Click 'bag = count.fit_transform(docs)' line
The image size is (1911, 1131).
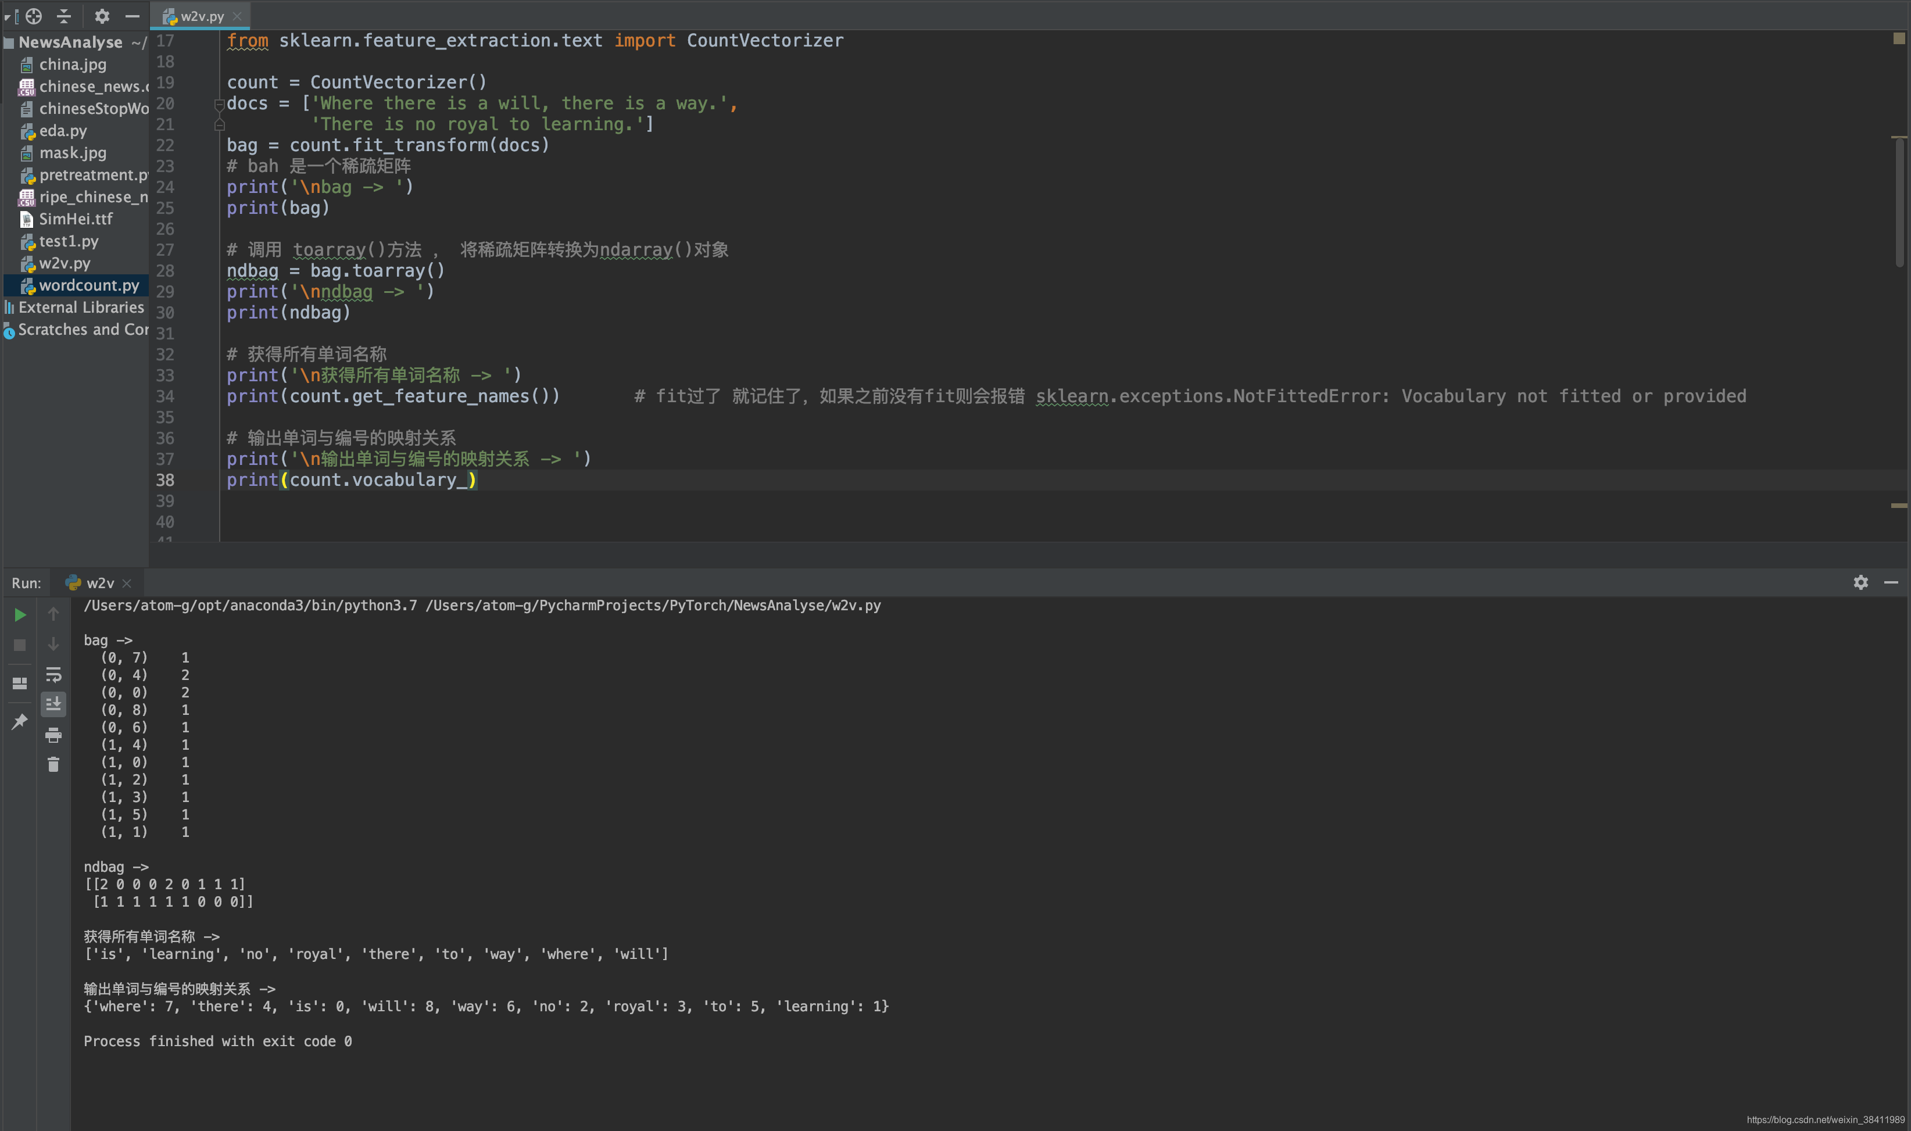pyautogui.click(x=388, y=145)
